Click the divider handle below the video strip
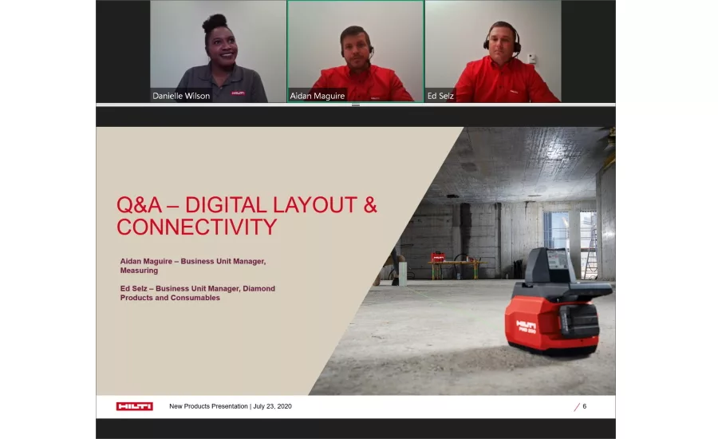The image size is (718, 439). [355, 105]
